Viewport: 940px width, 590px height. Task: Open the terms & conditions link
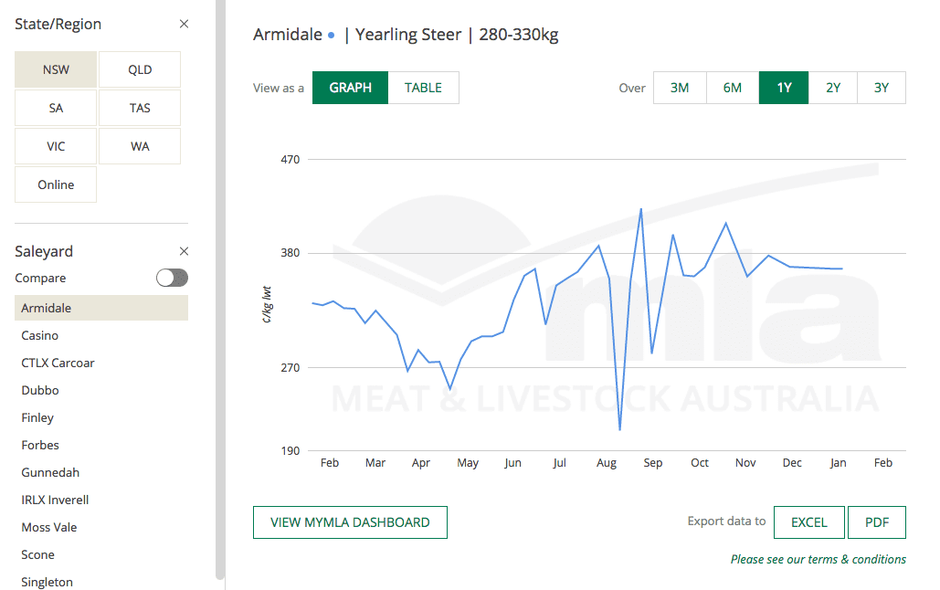coord(819,560)
